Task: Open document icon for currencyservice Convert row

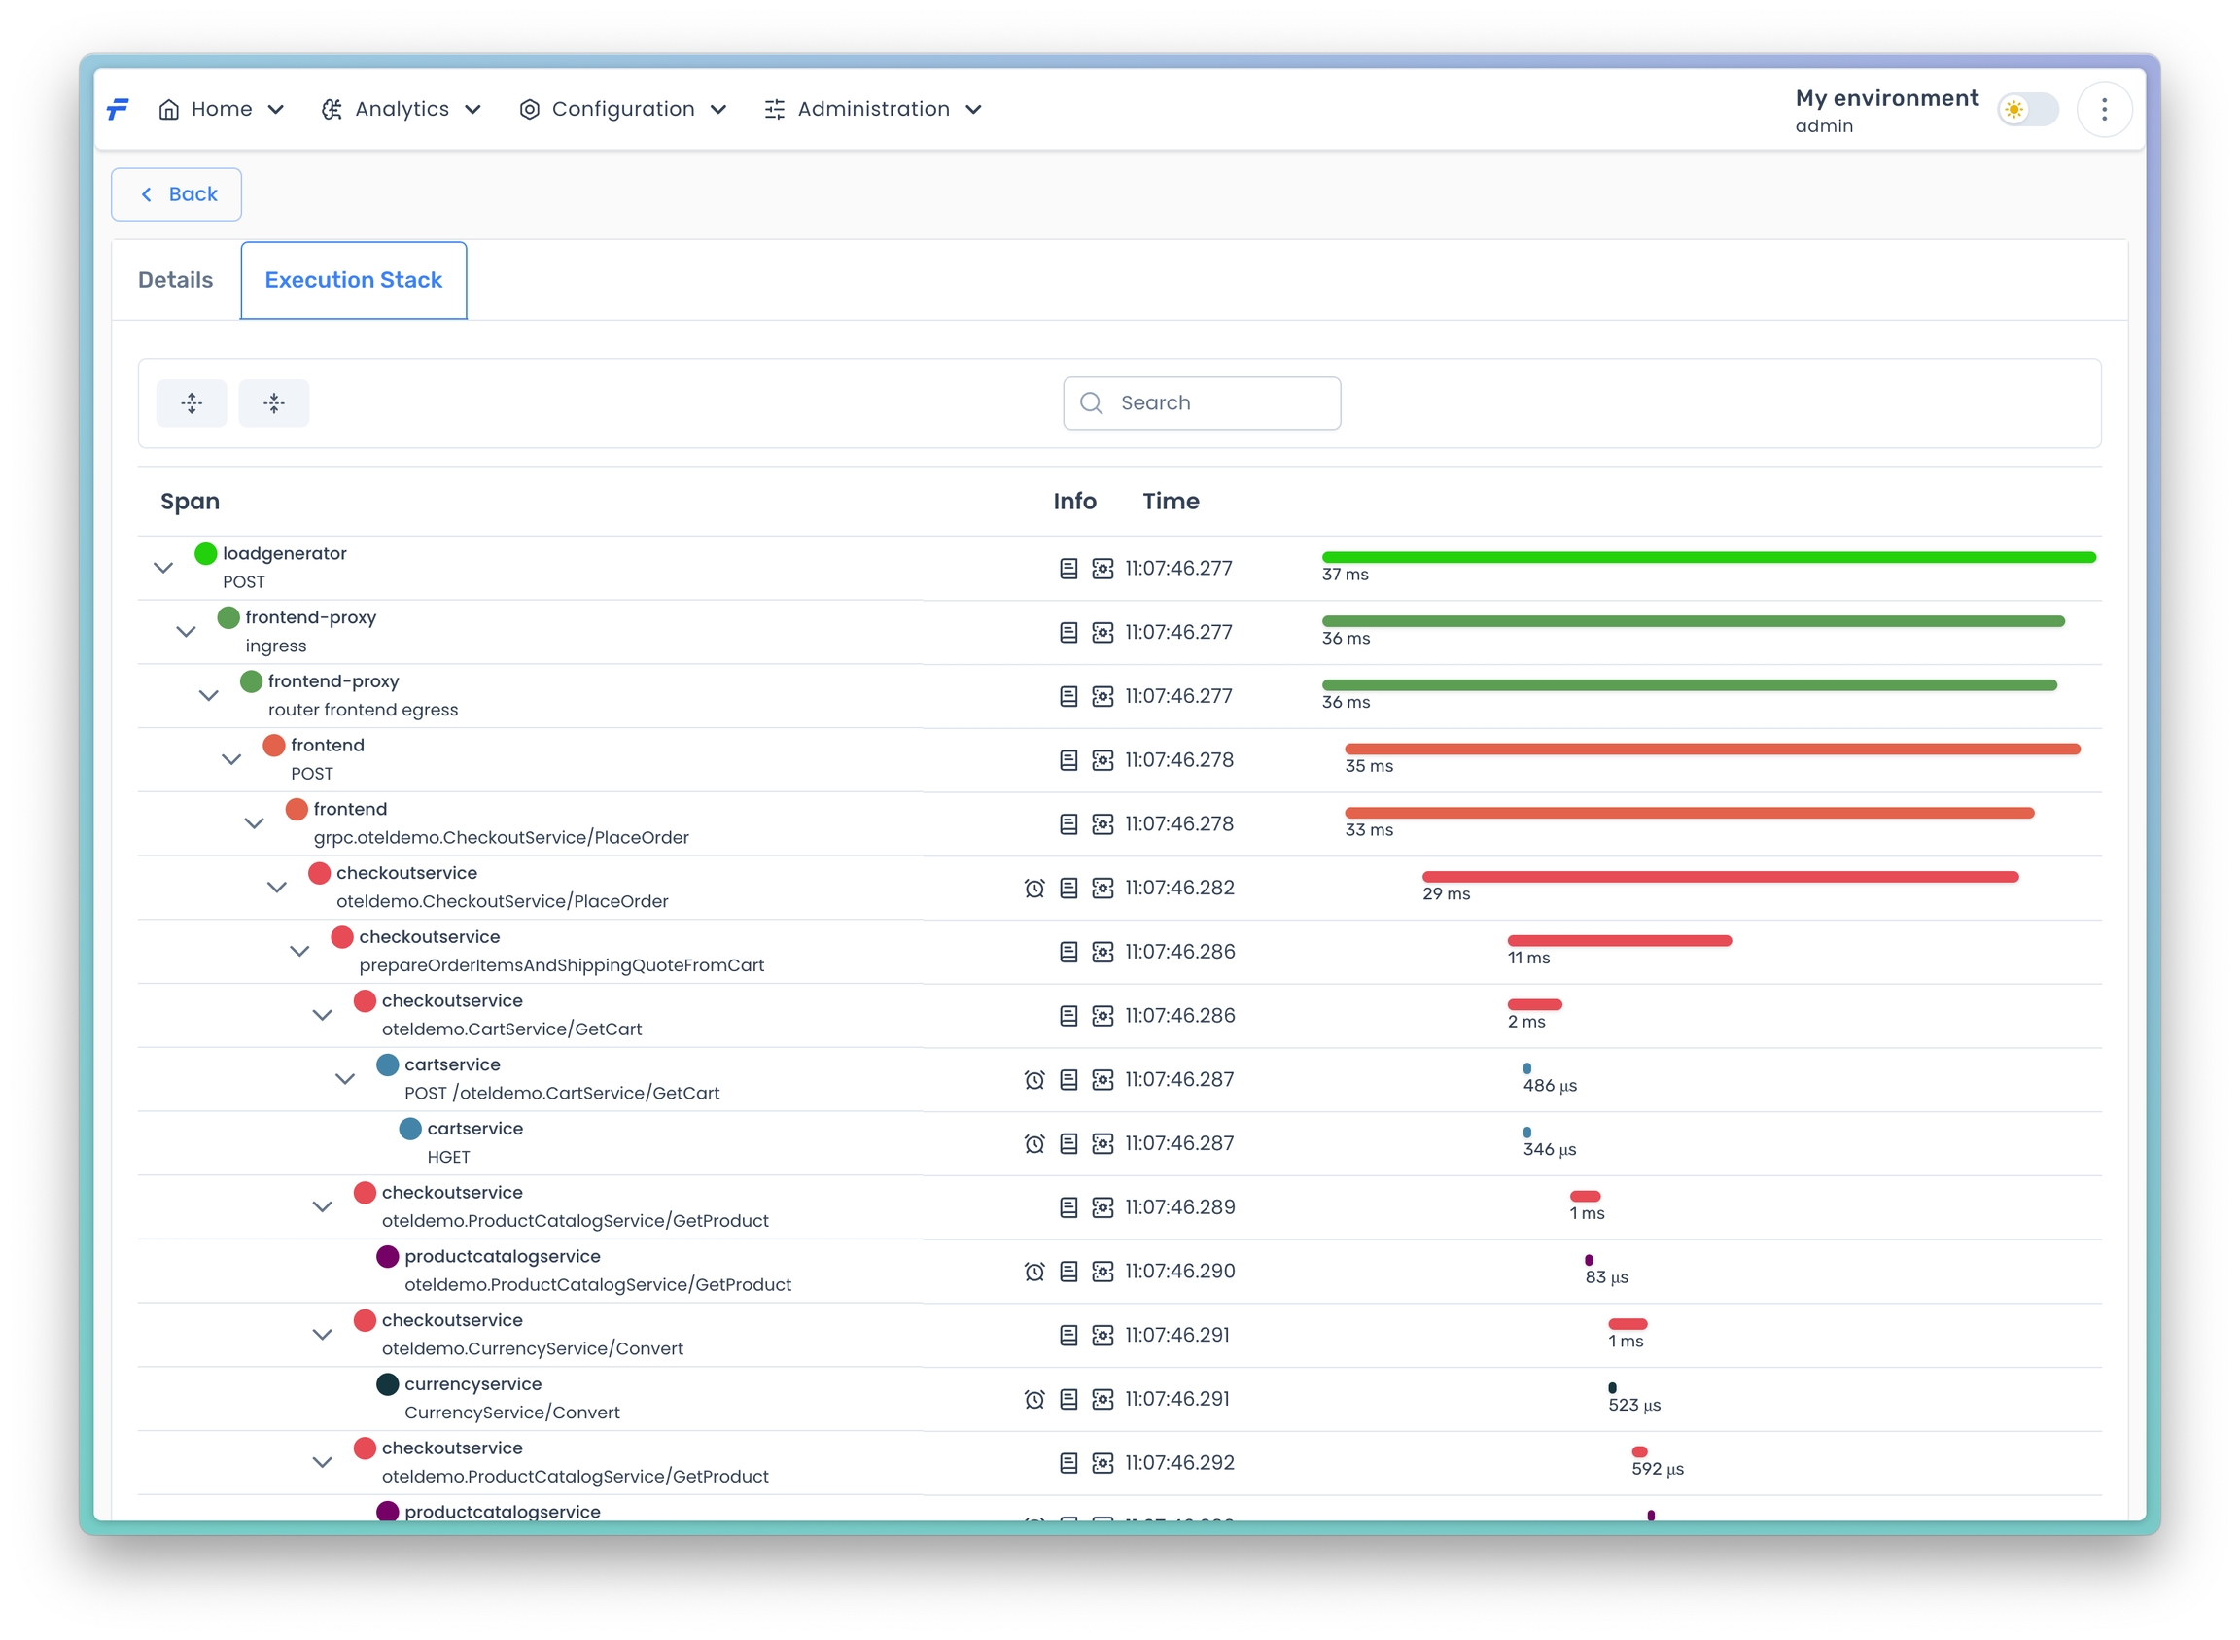Action: (x=1068, y=1399)
